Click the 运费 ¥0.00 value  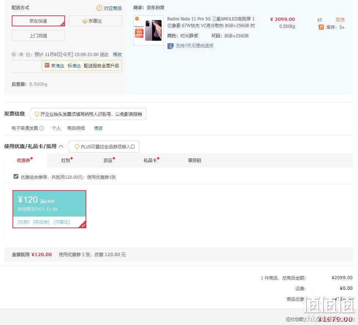[346, 288]
